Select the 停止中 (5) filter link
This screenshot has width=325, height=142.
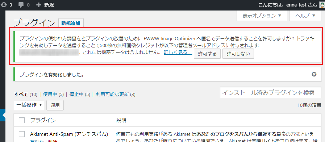pos(80,95)
